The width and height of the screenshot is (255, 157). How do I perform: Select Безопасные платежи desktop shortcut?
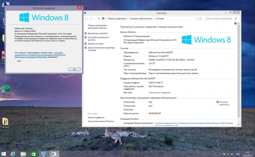(x=6, y=91)
